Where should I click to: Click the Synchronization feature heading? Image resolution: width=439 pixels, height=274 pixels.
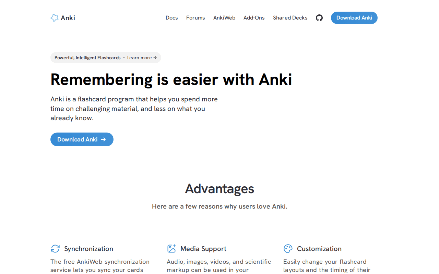click(88, 249)
